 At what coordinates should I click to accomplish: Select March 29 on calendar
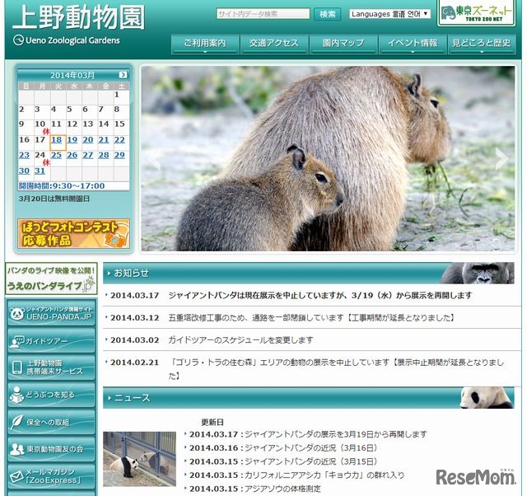click(x=119, y=155)
